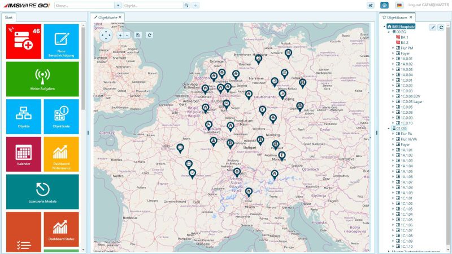This screenshot has height=254, width=452.
Task: Expand the Flur PM tree node
Action: (x=393, y=48)
